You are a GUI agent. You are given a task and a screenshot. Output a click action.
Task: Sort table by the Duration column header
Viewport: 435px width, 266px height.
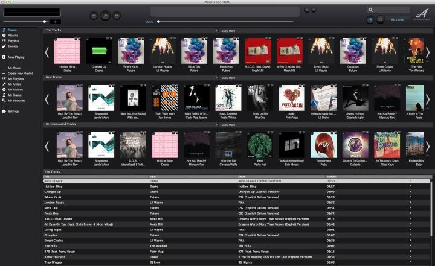pyautogui.click(x=356, y=177)
